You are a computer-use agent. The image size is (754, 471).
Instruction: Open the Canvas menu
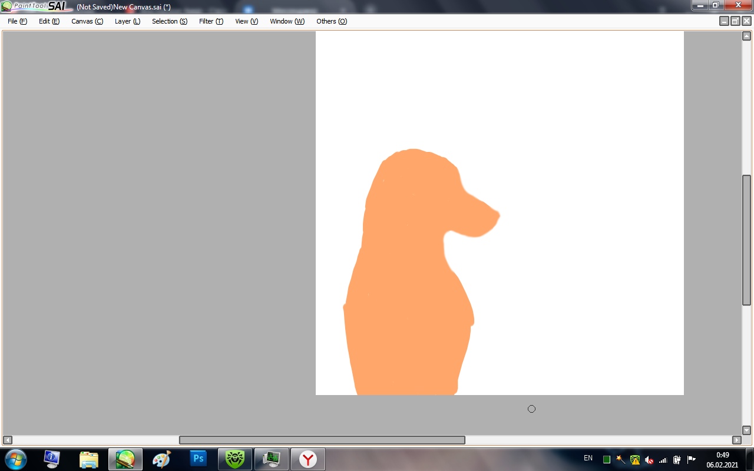(x=87, y=21)
